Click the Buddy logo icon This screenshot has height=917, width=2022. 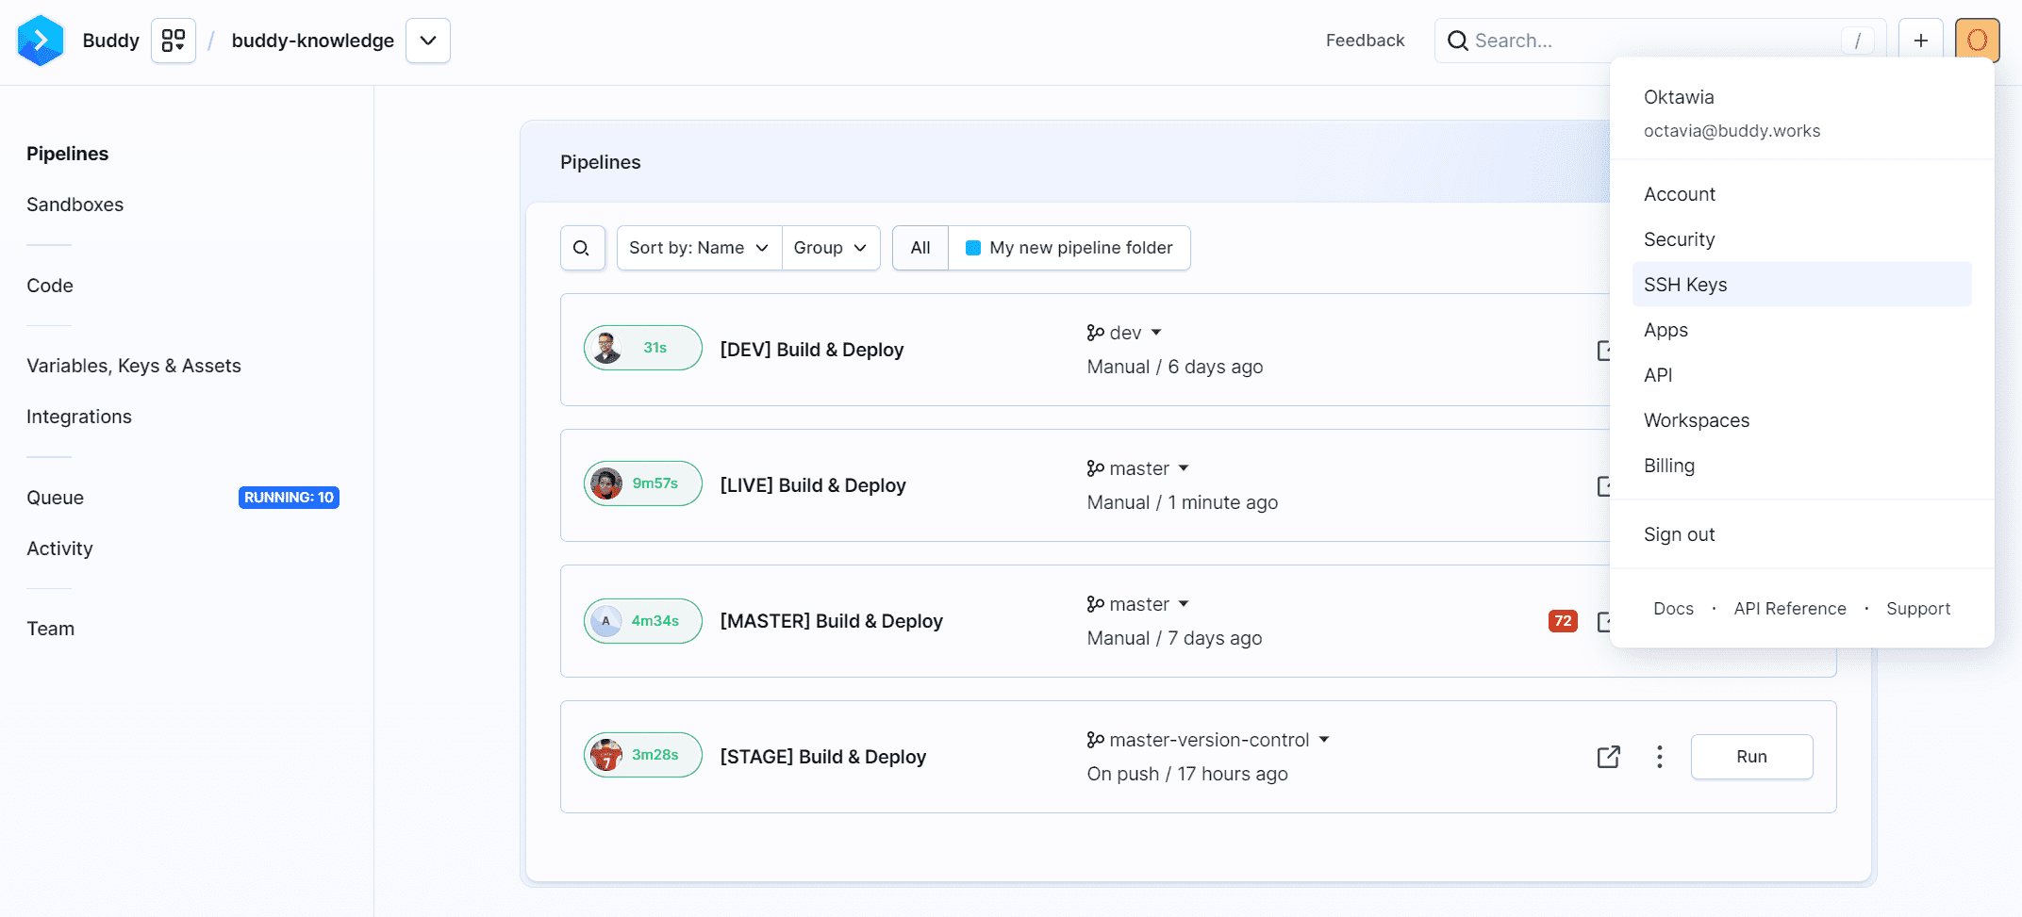point(41,41)
